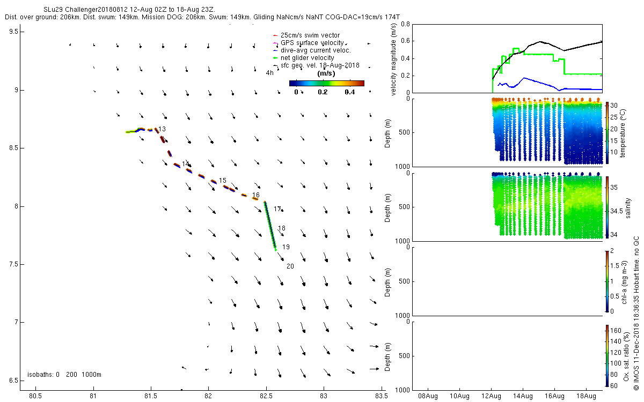
Task: Click the map longitude tick '81.5'
Action: [x=151, y=396]
